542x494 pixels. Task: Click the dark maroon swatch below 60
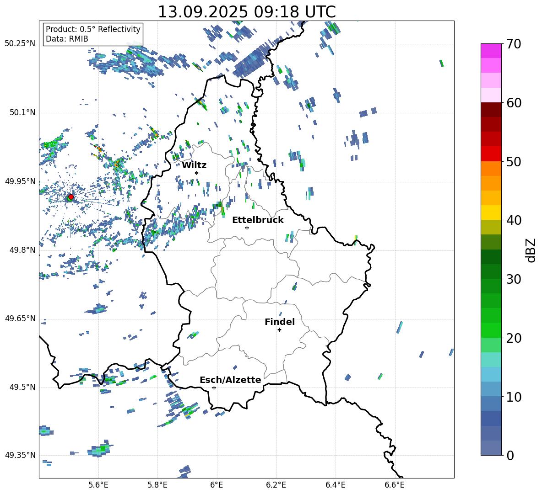[x=491, y=110]
